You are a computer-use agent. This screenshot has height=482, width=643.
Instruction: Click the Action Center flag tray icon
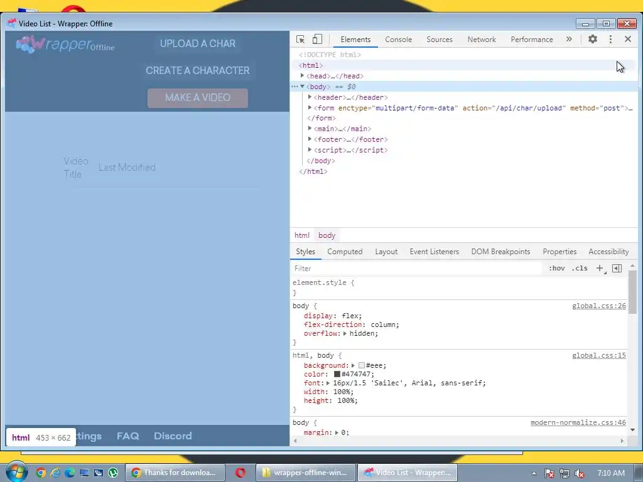(549, 473)
